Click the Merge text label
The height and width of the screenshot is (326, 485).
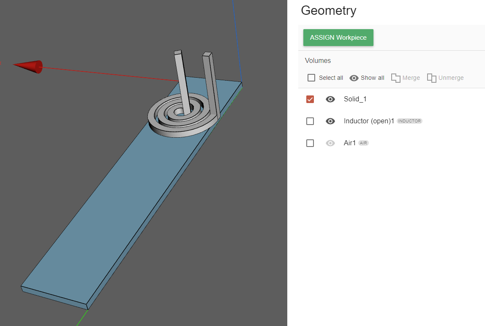point(411,78)
